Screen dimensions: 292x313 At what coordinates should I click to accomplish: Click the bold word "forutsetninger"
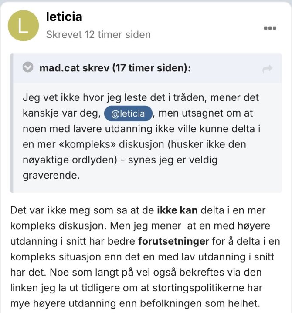point(174,240)
